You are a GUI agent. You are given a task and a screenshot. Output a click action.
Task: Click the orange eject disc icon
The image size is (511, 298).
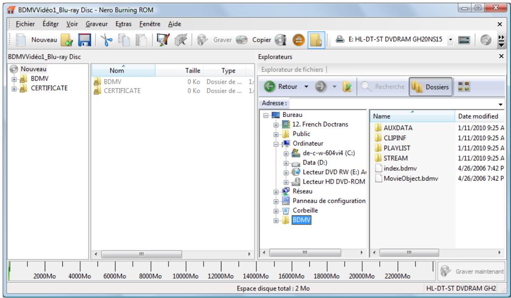click(299, 40)
